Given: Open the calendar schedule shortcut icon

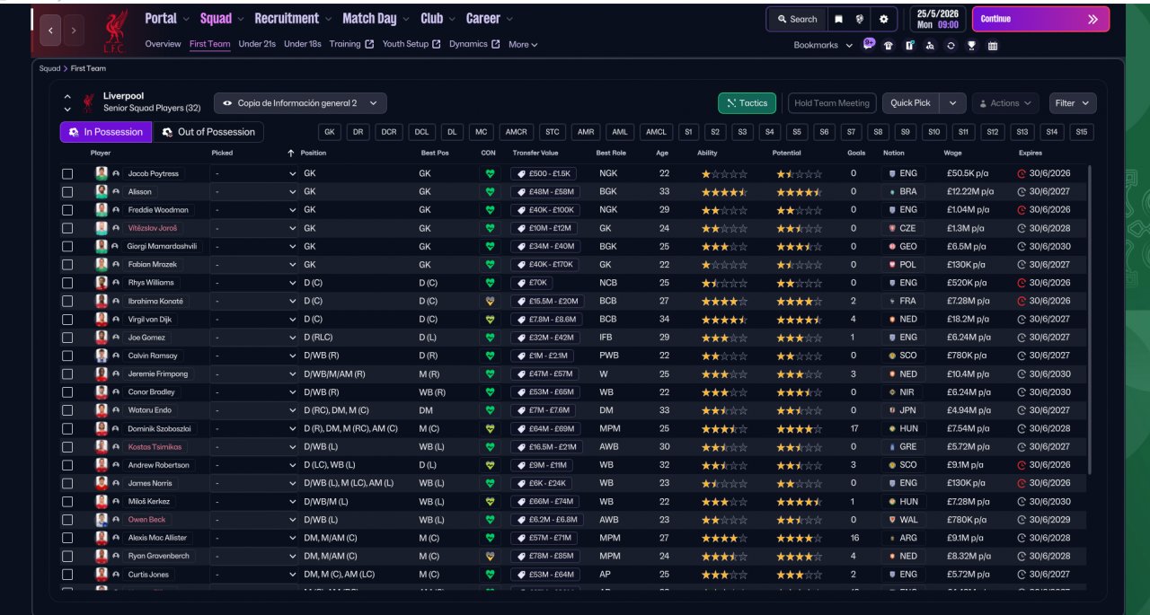Looking at the screenshot, I should pos(993,46).
